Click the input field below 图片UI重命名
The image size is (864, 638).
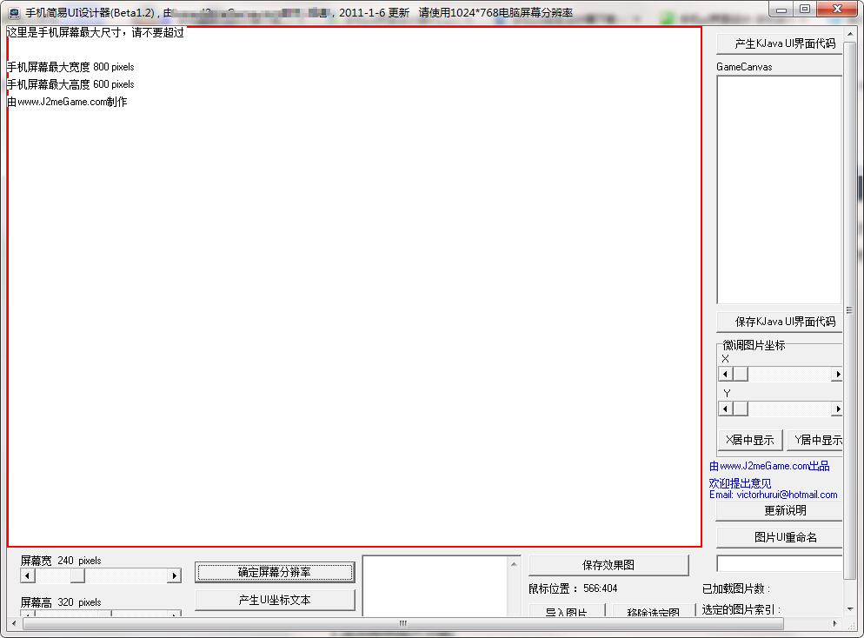pos(778,563)
